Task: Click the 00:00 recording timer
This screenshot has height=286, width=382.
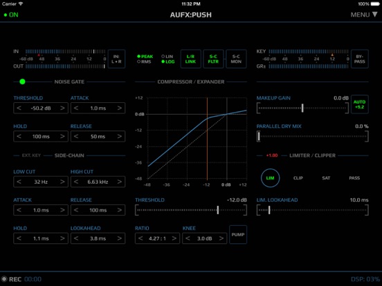Action: click(33, 279)
